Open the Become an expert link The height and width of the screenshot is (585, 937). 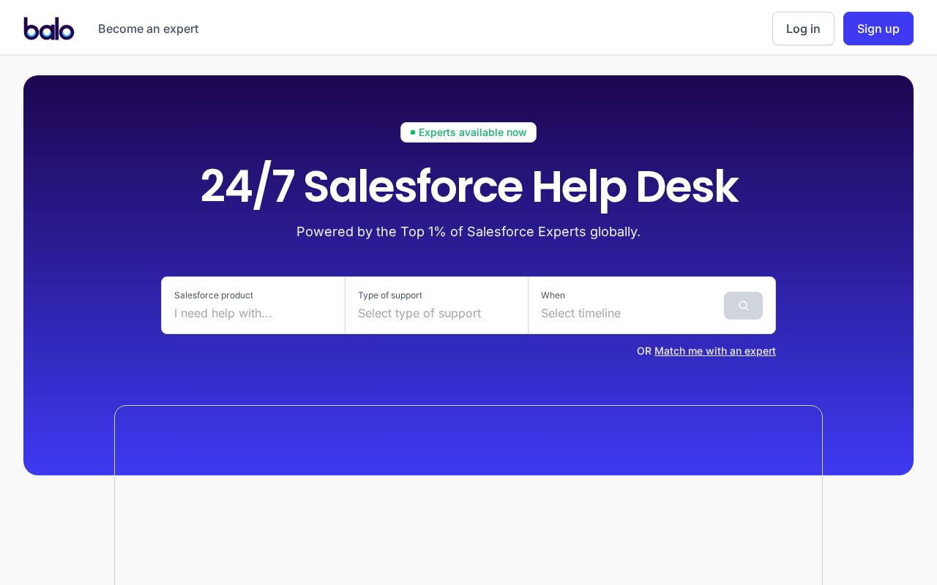149,29
